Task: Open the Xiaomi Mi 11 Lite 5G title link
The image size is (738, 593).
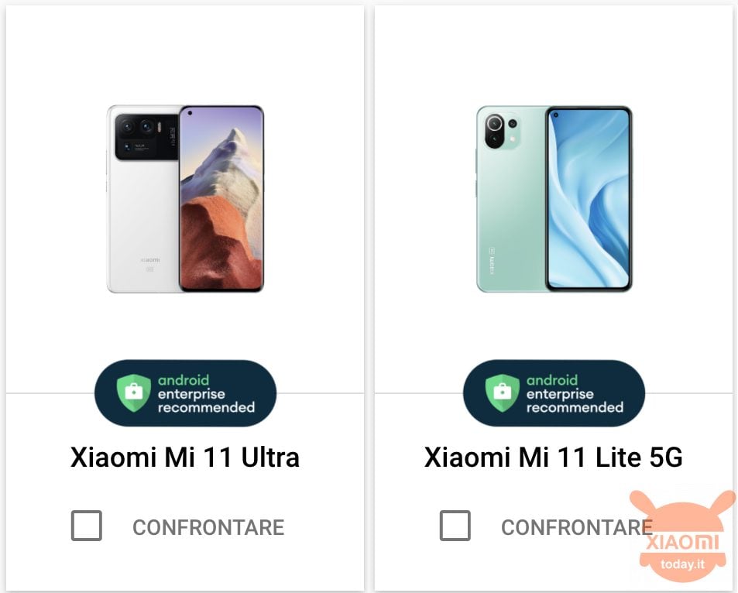Action: tap(554, 457)
